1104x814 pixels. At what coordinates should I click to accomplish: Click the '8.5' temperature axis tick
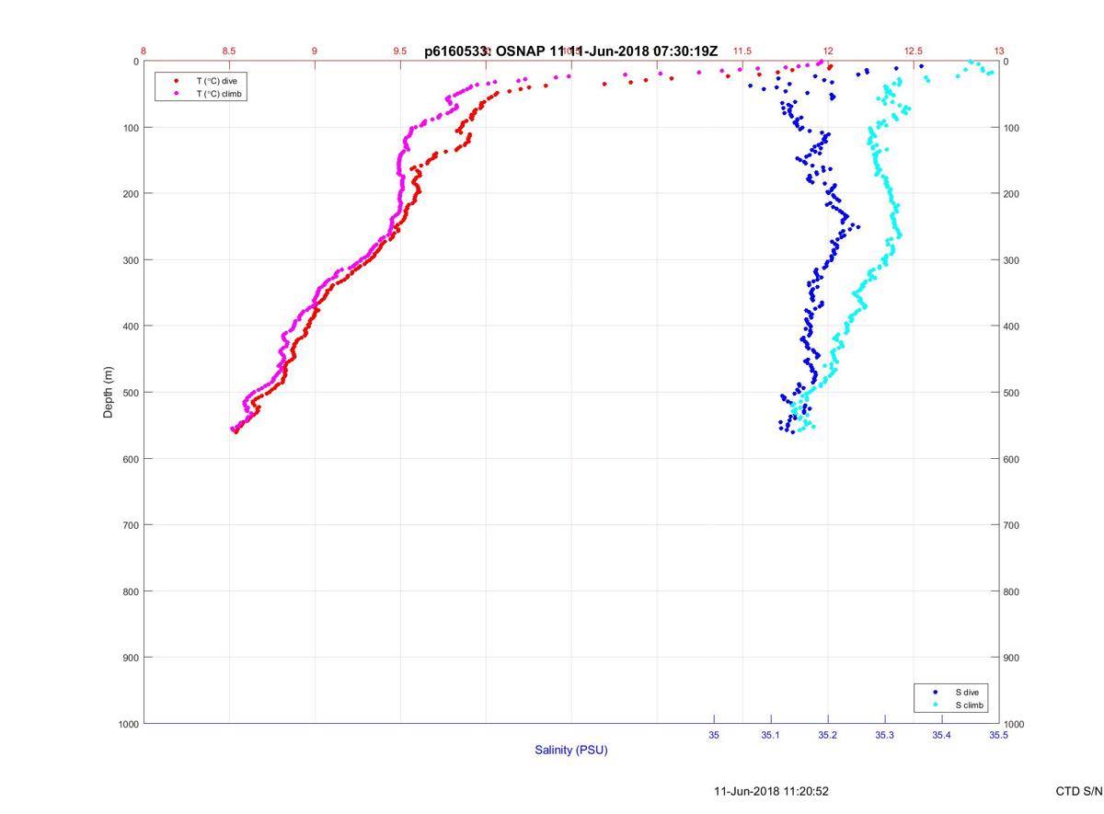pyautogui.click(x=229, y=52)
